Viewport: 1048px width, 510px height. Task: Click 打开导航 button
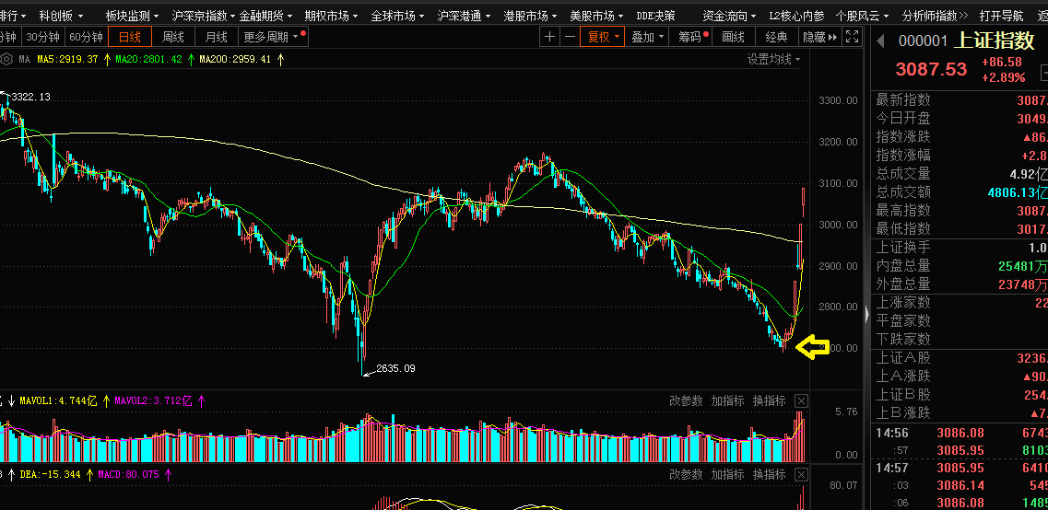(x=1001, y=16)
